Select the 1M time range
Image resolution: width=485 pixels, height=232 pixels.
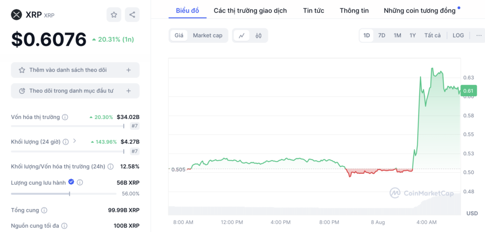(397, 36)
